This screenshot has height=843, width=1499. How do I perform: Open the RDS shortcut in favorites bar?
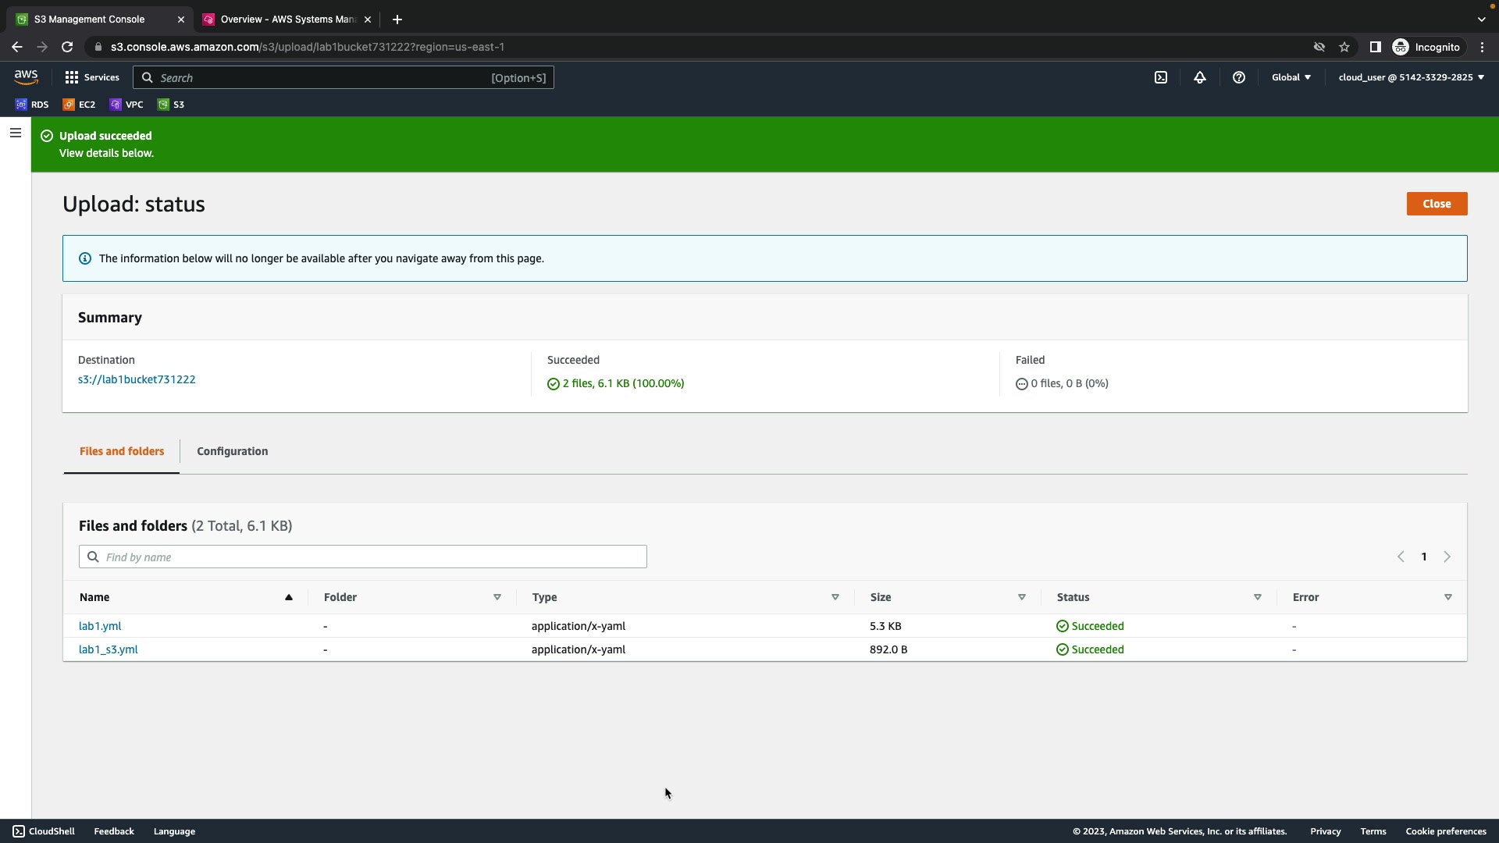click(32, 105)
